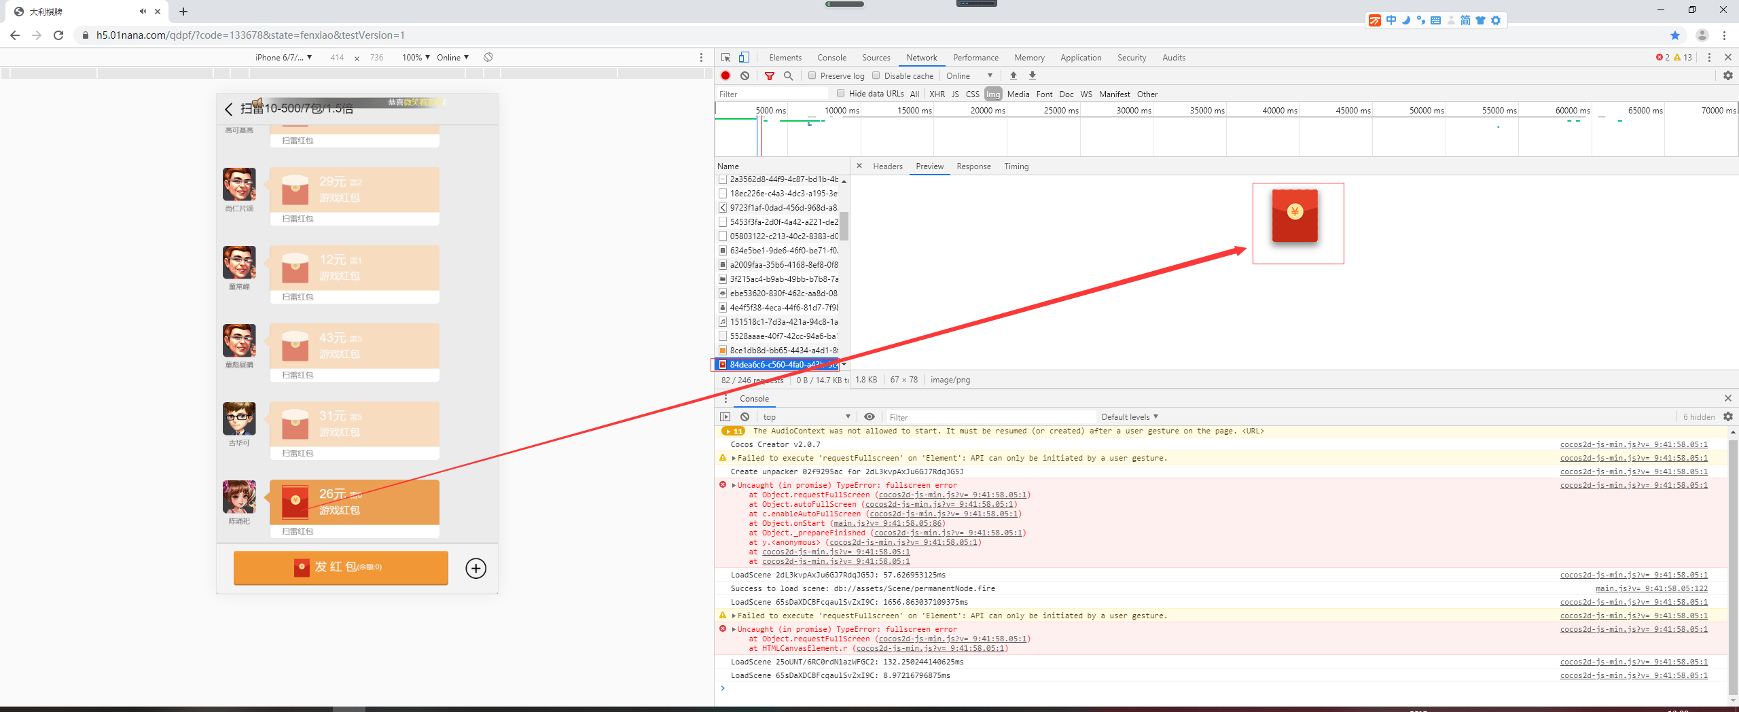Open device toolbar more options

[702, 57]
